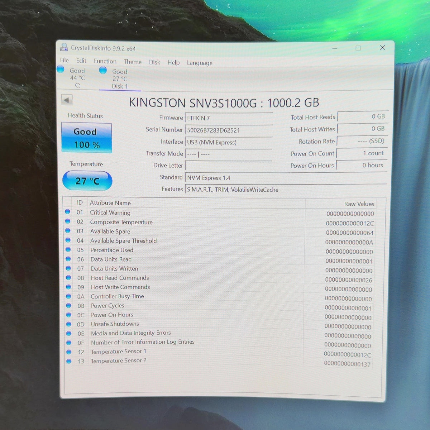Click the CrystalDiskInfo app icon in title bar

pos(64,47)
